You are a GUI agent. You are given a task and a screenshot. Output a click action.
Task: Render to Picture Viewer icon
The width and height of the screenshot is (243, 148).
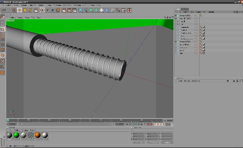click(x=69, y=10)
